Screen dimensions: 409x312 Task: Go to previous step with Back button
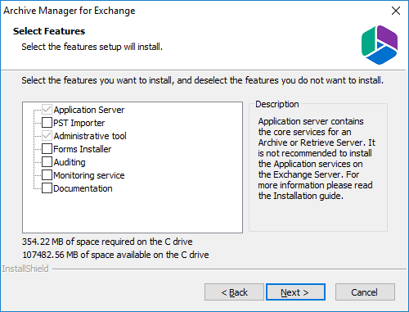(x=234, y=292)
